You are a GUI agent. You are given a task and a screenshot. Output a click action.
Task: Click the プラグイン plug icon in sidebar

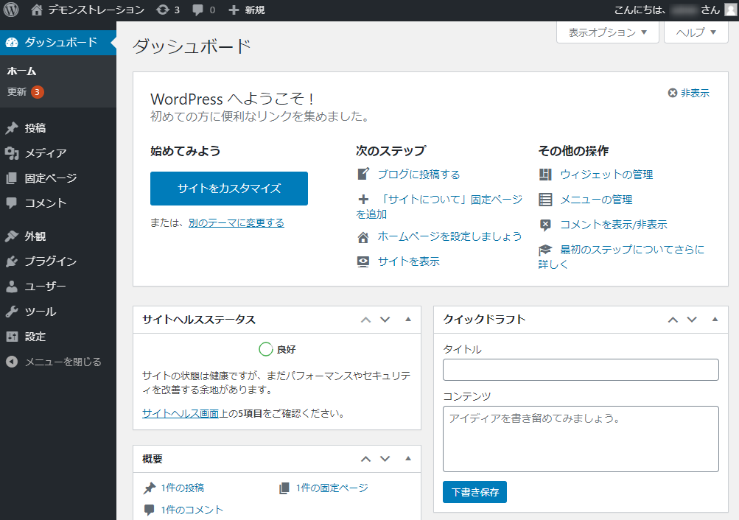pos(12,261)
